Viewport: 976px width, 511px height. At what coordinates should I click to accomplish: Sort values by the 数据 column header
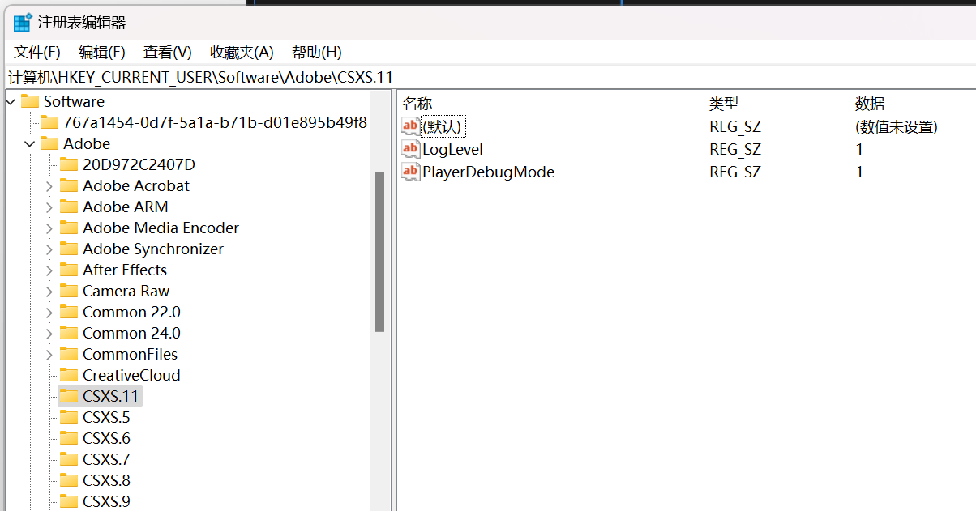(913, 104)
